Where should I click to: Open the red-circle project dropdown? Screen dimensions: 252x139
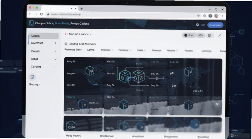[78, 34]
